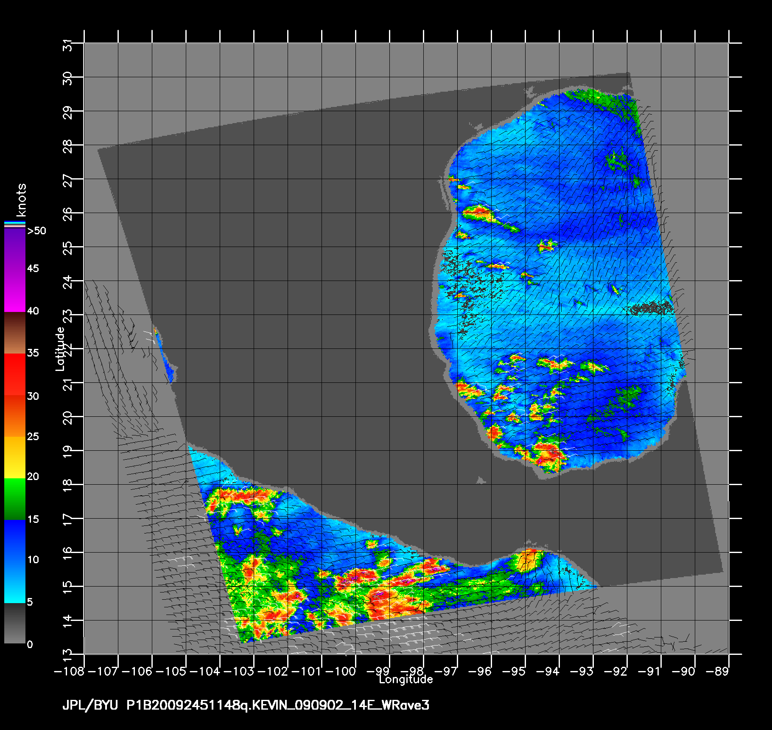Click the '35' colorbar label
Viewport: 772px width, 730px height.
[x=33, y=353]
